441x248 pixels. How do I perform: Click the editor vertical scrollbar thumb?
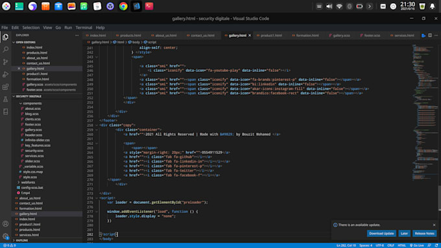pos(440,198)
